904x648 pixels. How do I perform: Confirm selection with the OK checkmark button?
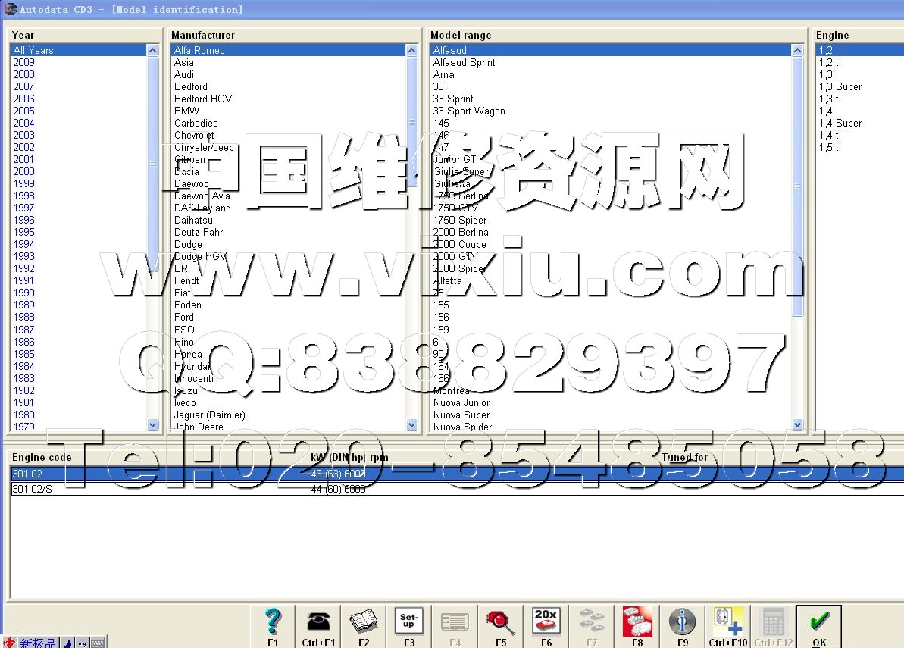click(818, 623)
